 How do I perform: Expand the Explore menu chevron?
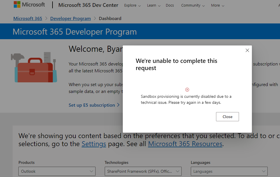click(140, 5)
